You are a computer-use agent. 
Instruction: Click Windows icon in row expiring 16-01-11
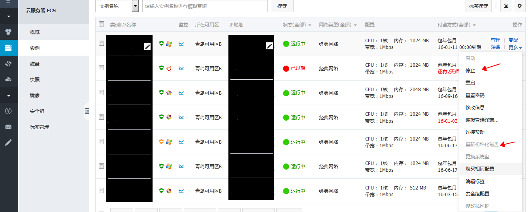pyautogui.click(x=169, y=44)
